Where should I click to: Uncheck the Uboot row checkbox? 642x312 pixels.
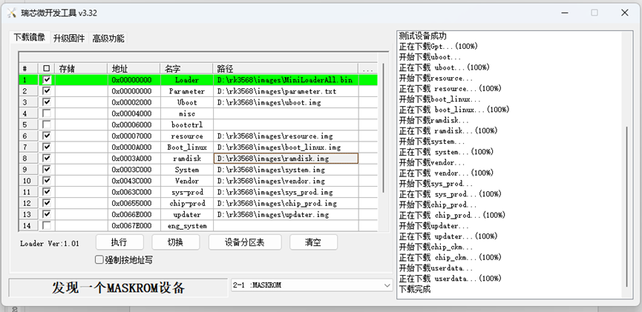pos(47,102)
